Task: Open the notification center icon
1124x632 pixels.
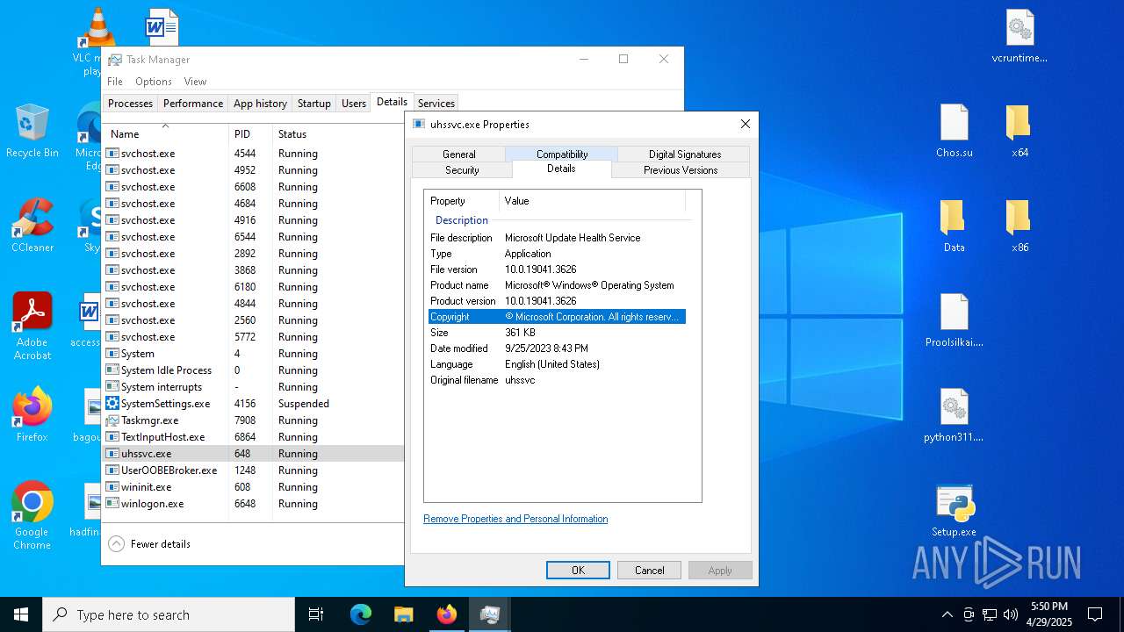Action: pos(1096,614)
